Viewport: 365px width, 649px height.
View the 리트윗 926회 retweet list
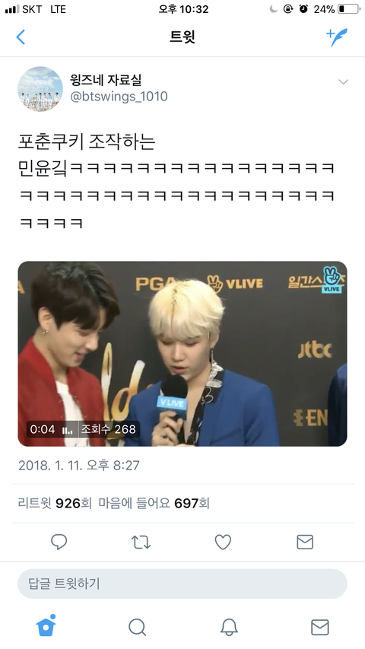[55, 504]
